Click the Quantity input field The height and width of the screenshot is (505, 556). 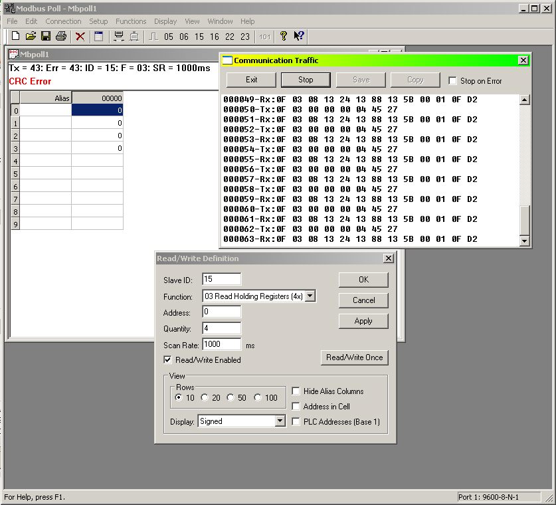(222, 328)
